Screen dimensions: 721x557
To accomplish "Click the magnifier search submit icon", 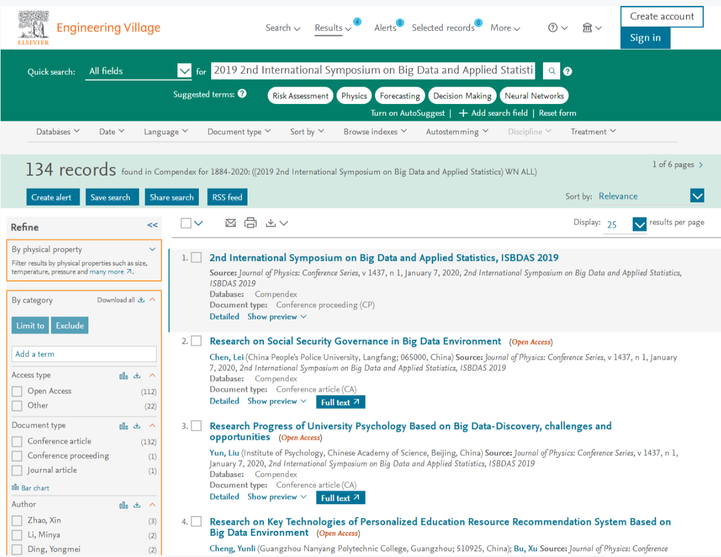I will (552, 71).
